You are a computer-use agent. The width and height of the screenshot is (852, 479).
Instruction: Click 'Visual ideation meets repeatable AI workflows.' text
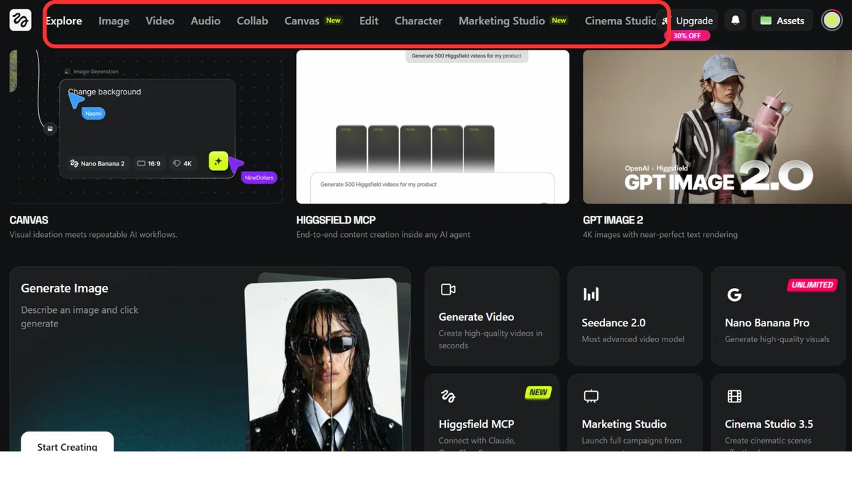pos(93,234)
